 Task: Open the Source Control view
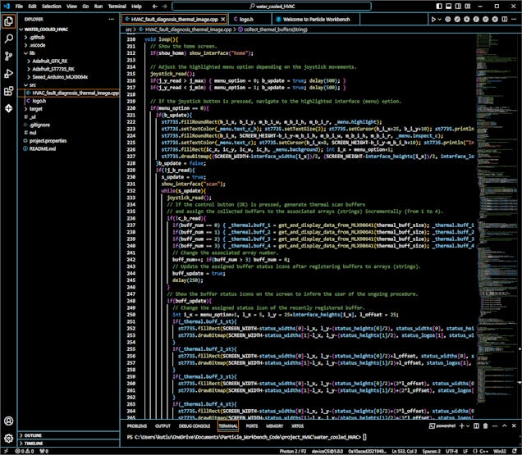(x=9, y=56)
